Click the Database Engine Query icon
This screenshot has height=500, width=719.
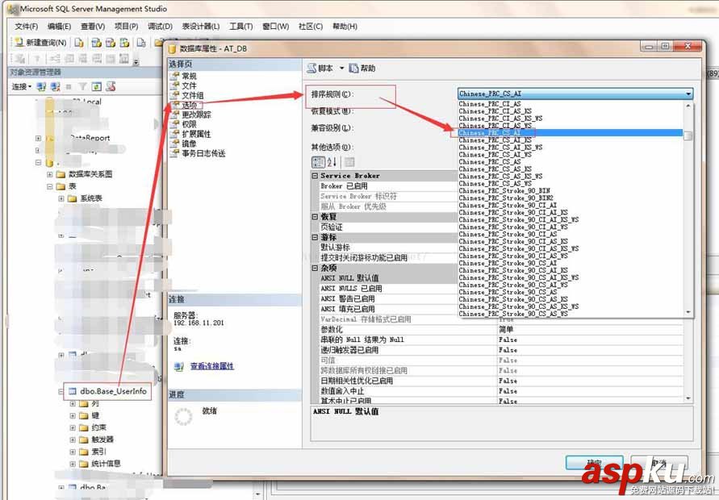[x=79, y=43]
